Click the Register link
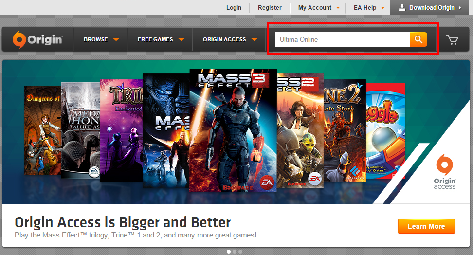 tap(270, 8)
